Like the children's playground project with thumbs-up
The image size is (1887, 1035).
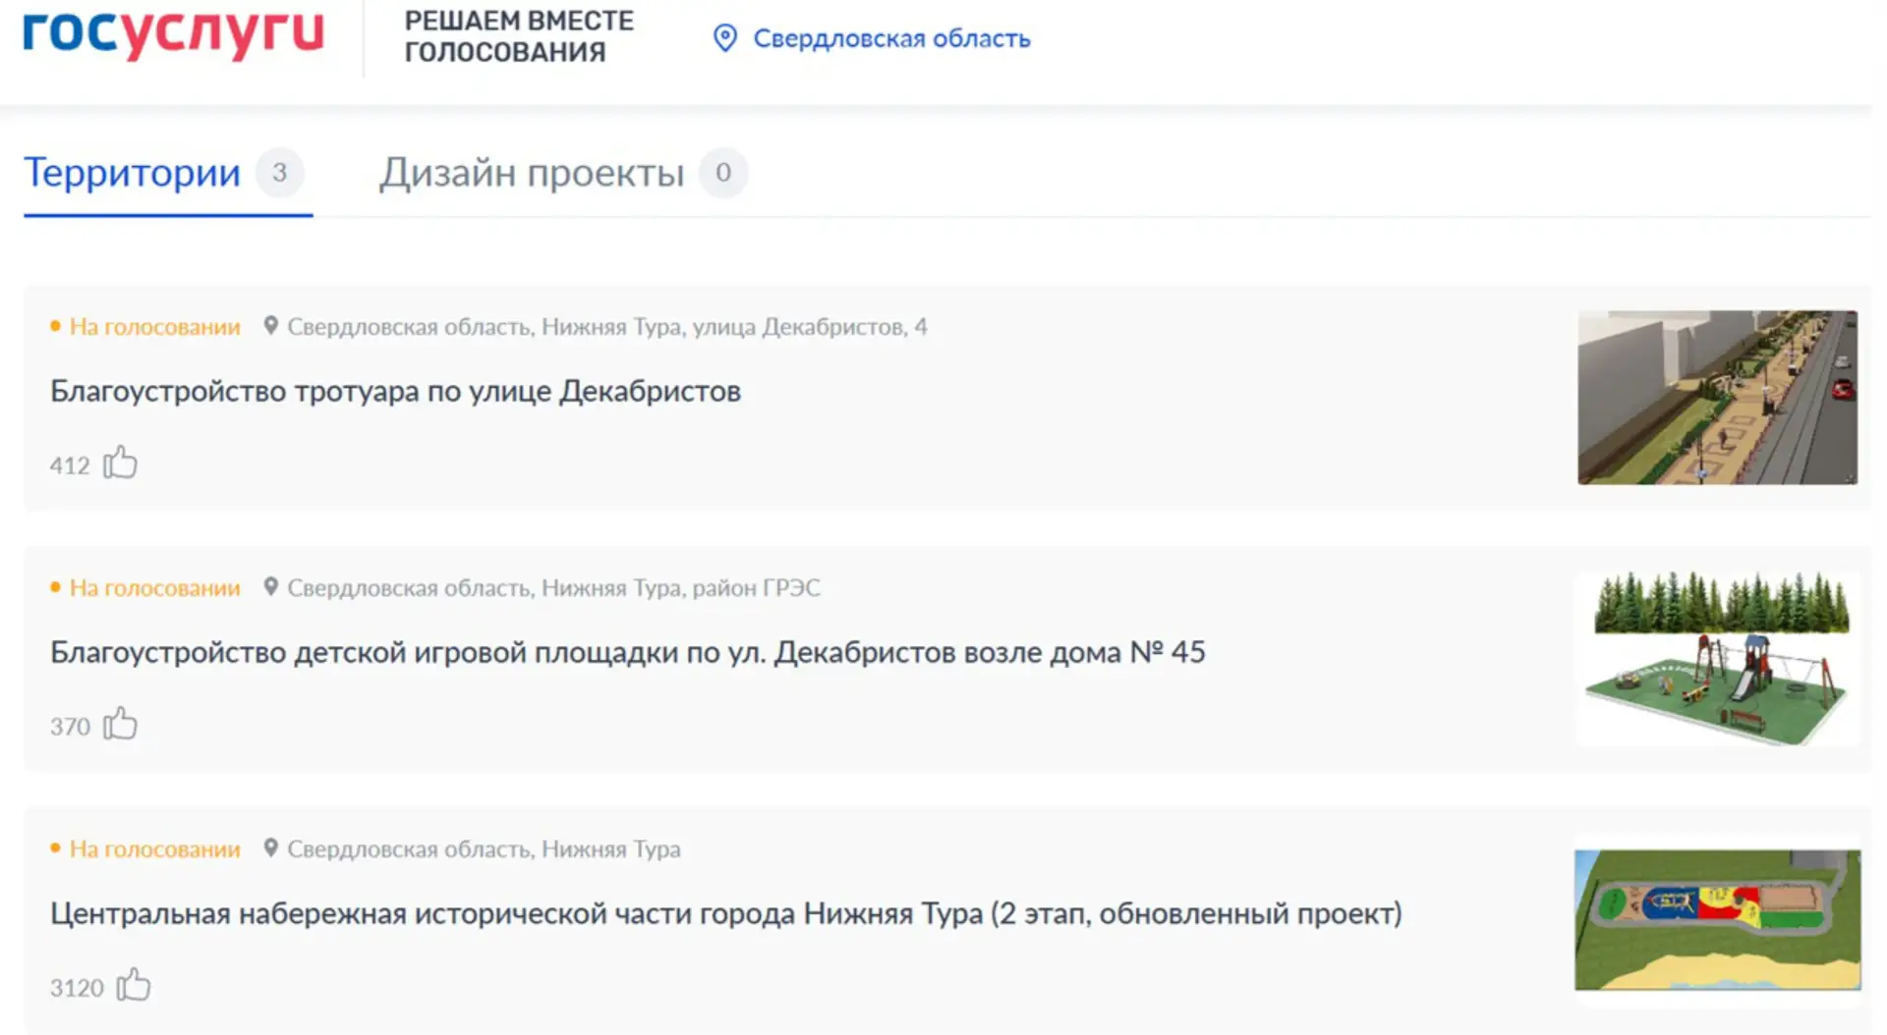click(121, 724)
